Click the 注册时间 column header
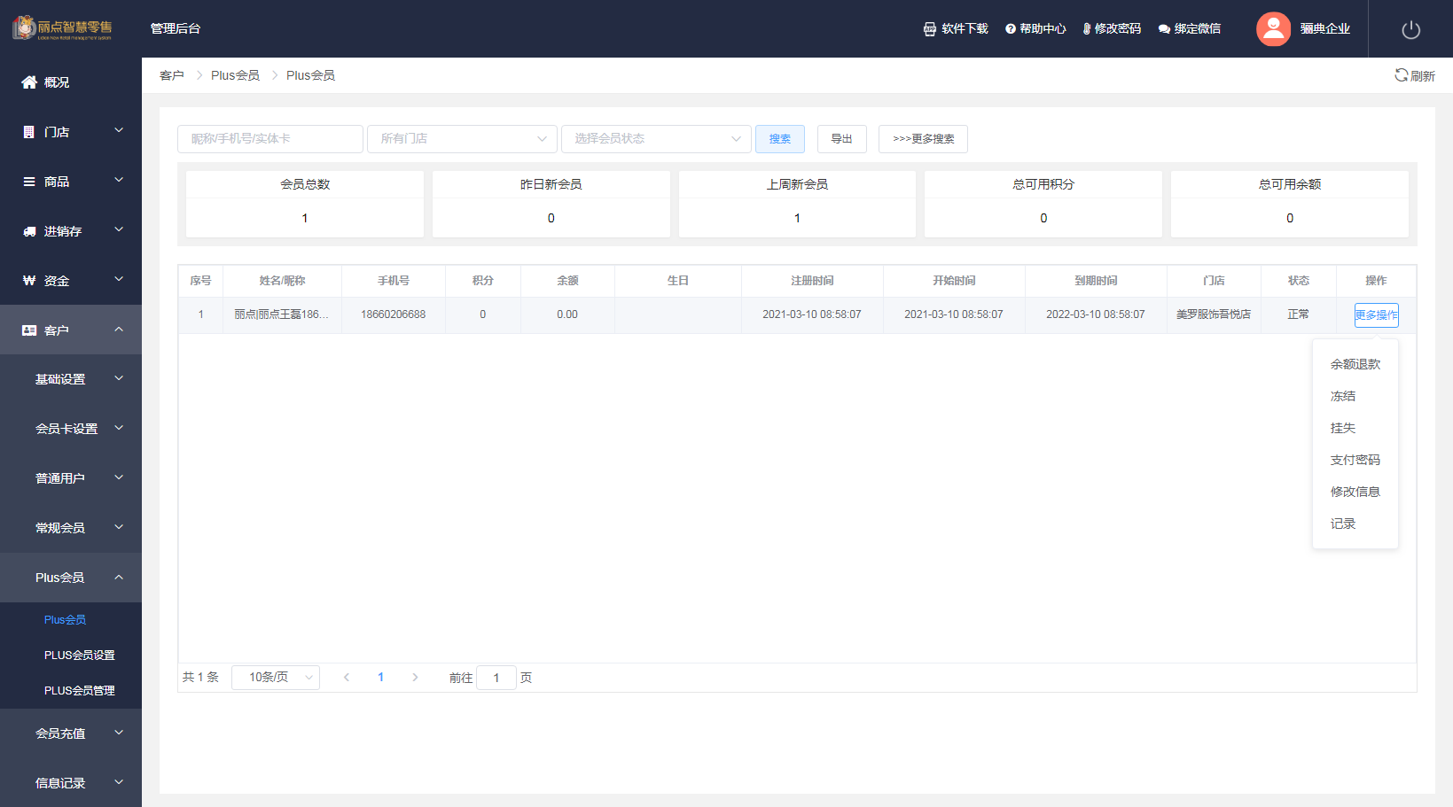1453x807 pixels. pos(812,281)
